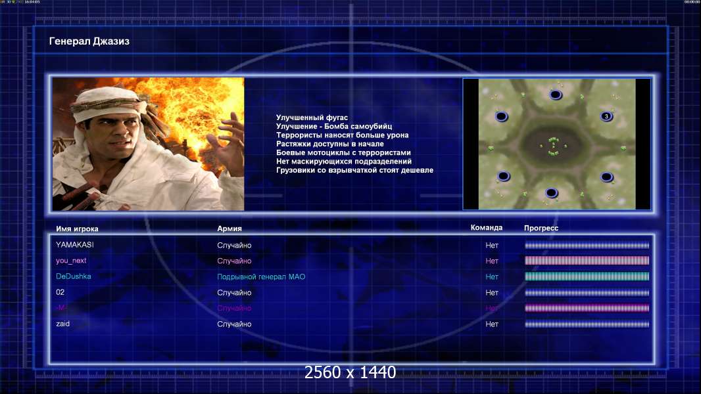Click start position marker numbered 3 on map
The image size is (701, 394).
click(x=606, y=116)
